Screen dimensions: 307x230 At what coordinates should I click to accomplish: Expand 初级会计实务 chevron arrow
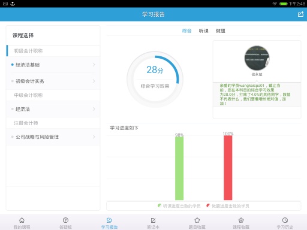pos(94,81)
